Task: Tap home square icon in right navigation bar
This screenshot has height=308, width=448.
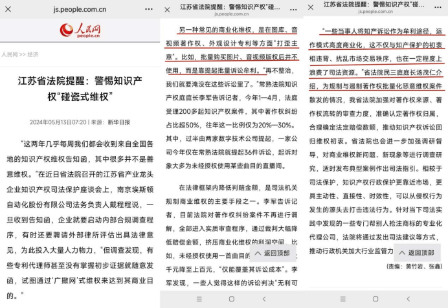Action: (375, 299)
